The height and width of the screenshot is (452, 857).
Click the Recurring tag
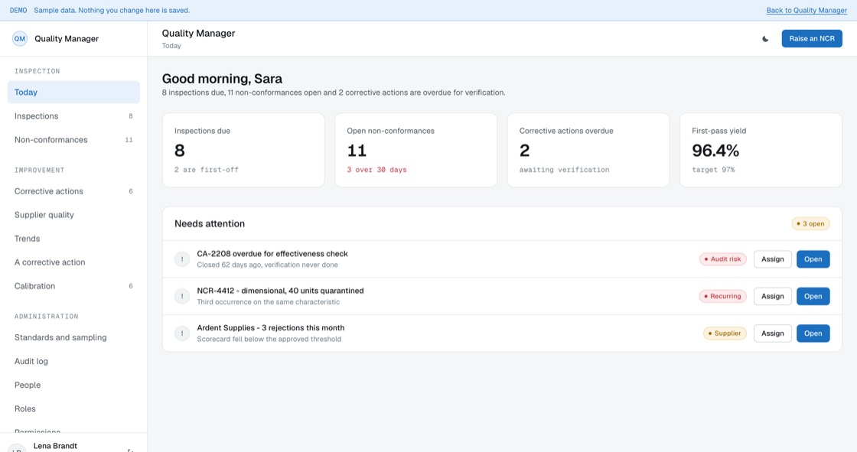pyautogui.click(x=722, y=296)
